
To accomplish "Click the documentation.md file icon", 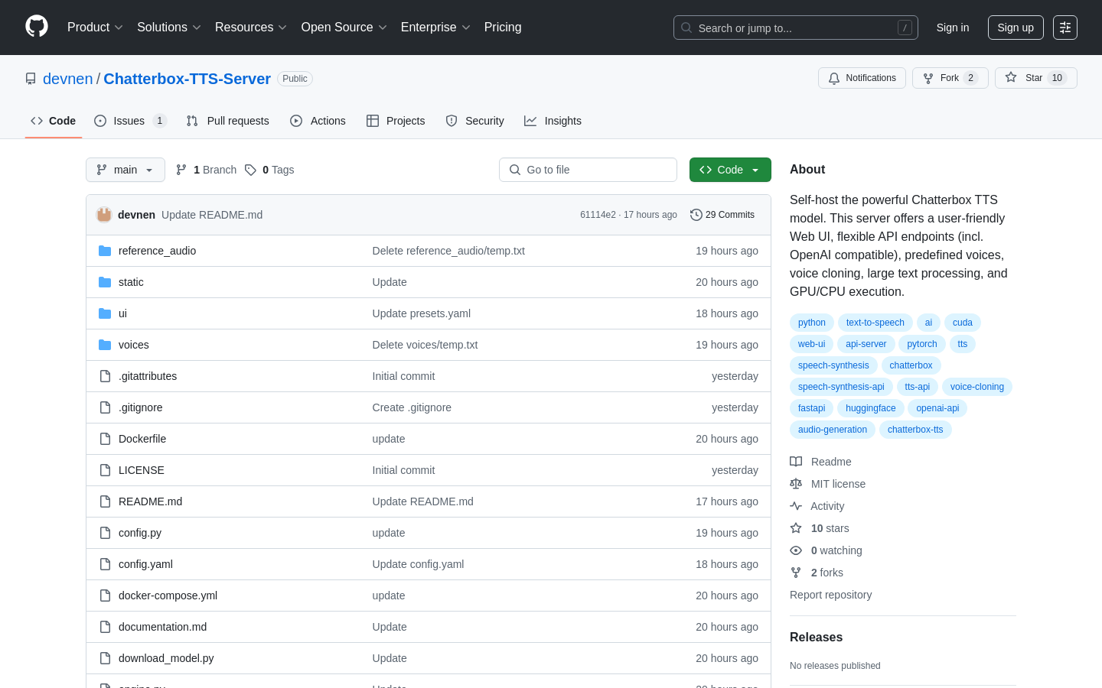I will (x=105, y=627).
